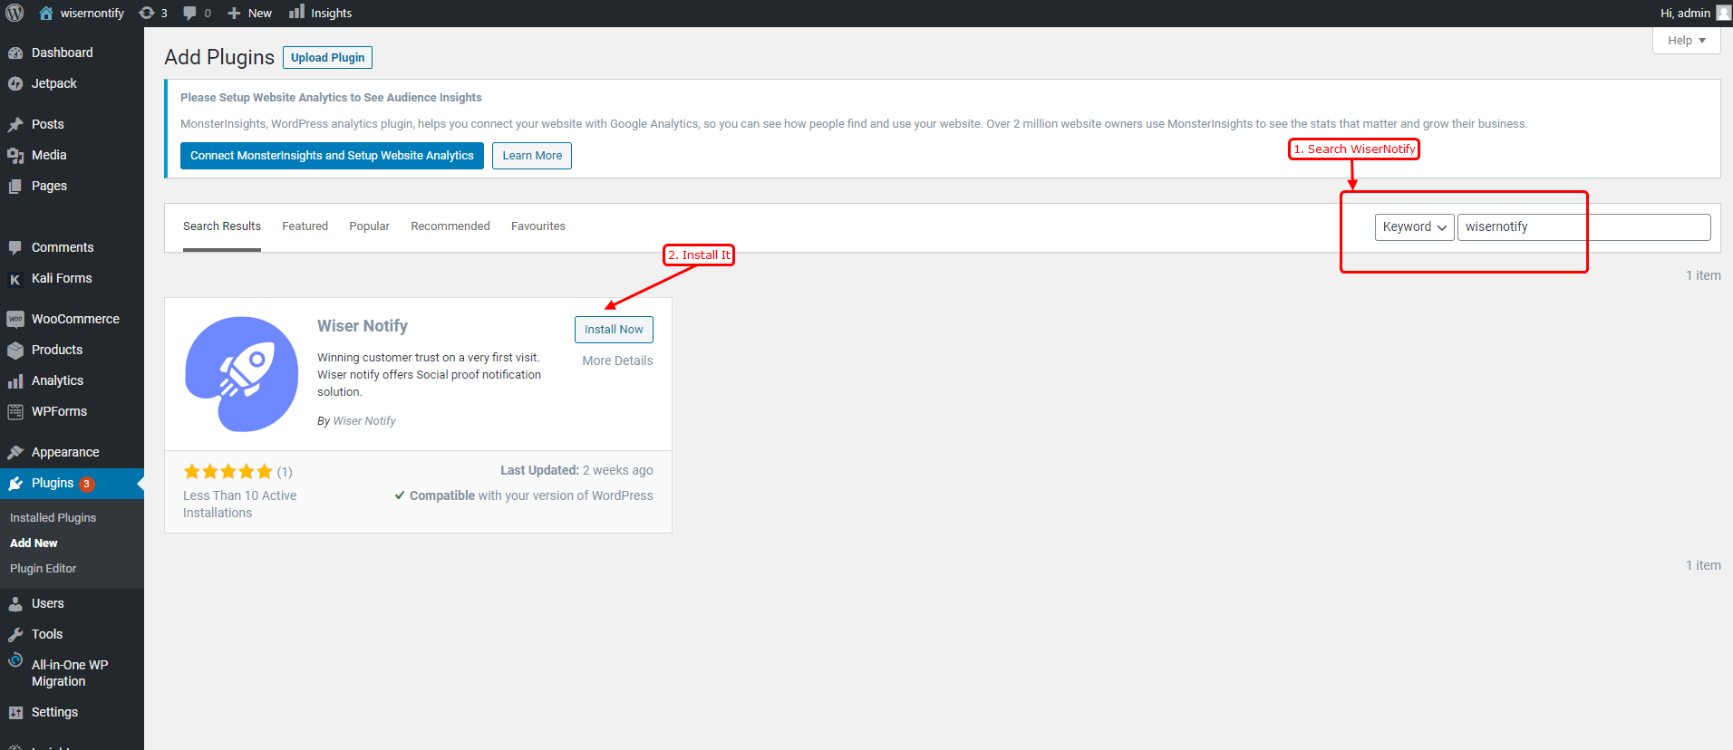Click the five-star rating of Wiser Notify
The height and width of the screenshot is (750, 1733).
click(x=228, y=472)
